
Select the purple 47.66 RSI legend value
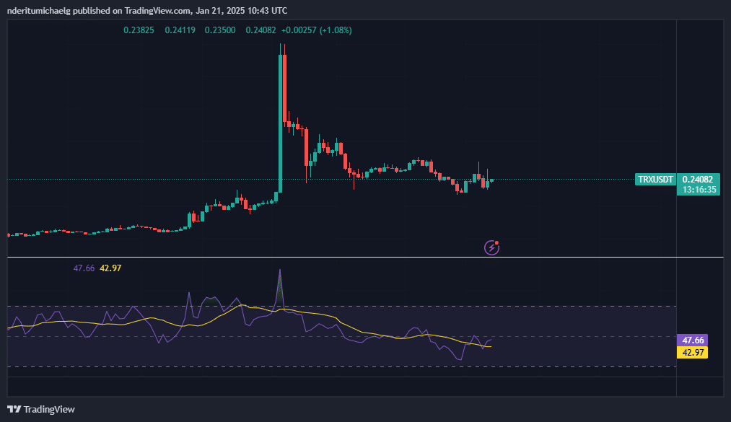click(x=84, y=268)
